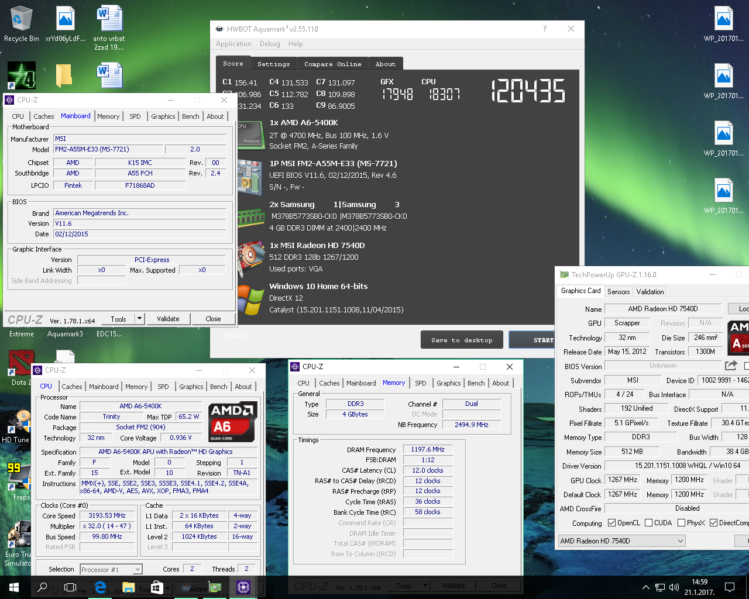Open the volume control in system tray
Image resolution: width=749 pixels, height=599 pixels.
(x=674, y=587)
